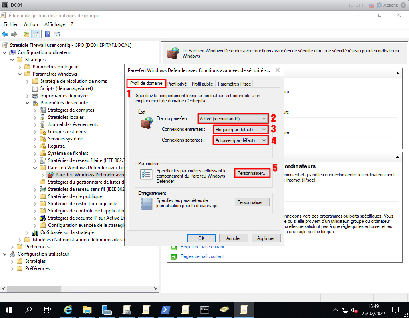409x318 pixels.
Task: Click the Appliquer button
Action: (x=266, y=238)
